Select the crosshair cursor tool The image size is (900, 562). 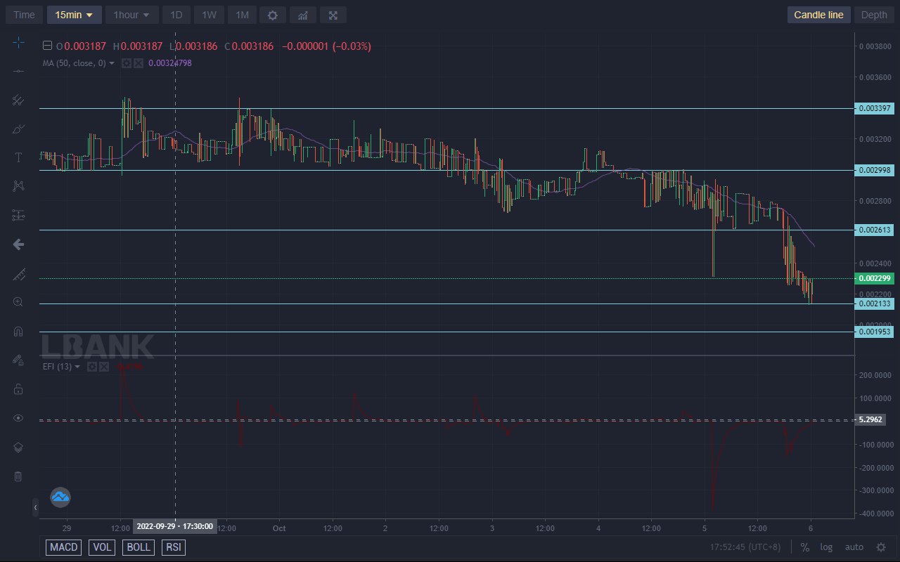[18, 43]
